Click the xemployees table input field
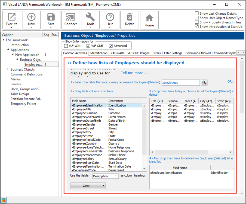The width and height of the screenshot is (246, 204). point(180,82)
